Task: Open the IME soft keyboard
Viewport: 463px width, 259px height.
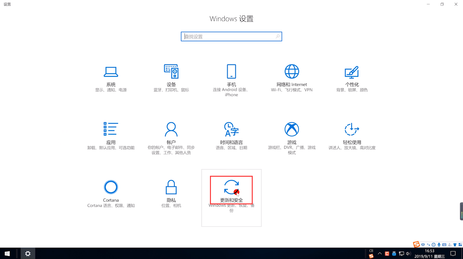Action: pyautogui.click(x=444, y=245)
